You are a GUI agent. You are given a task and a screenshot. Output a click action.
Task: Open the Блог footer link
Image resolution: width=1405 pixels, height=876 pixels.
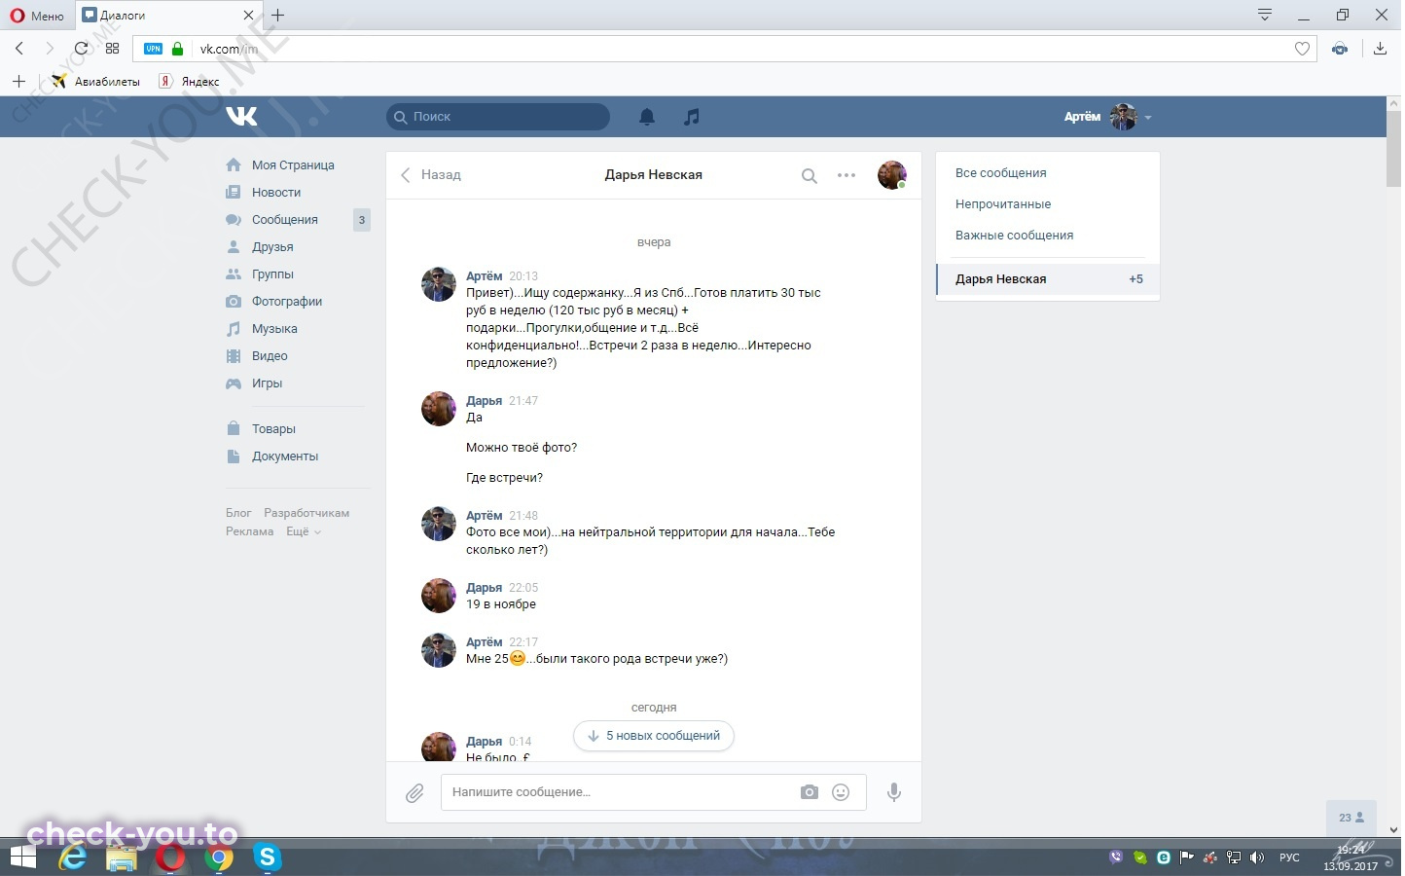point(238,513)
